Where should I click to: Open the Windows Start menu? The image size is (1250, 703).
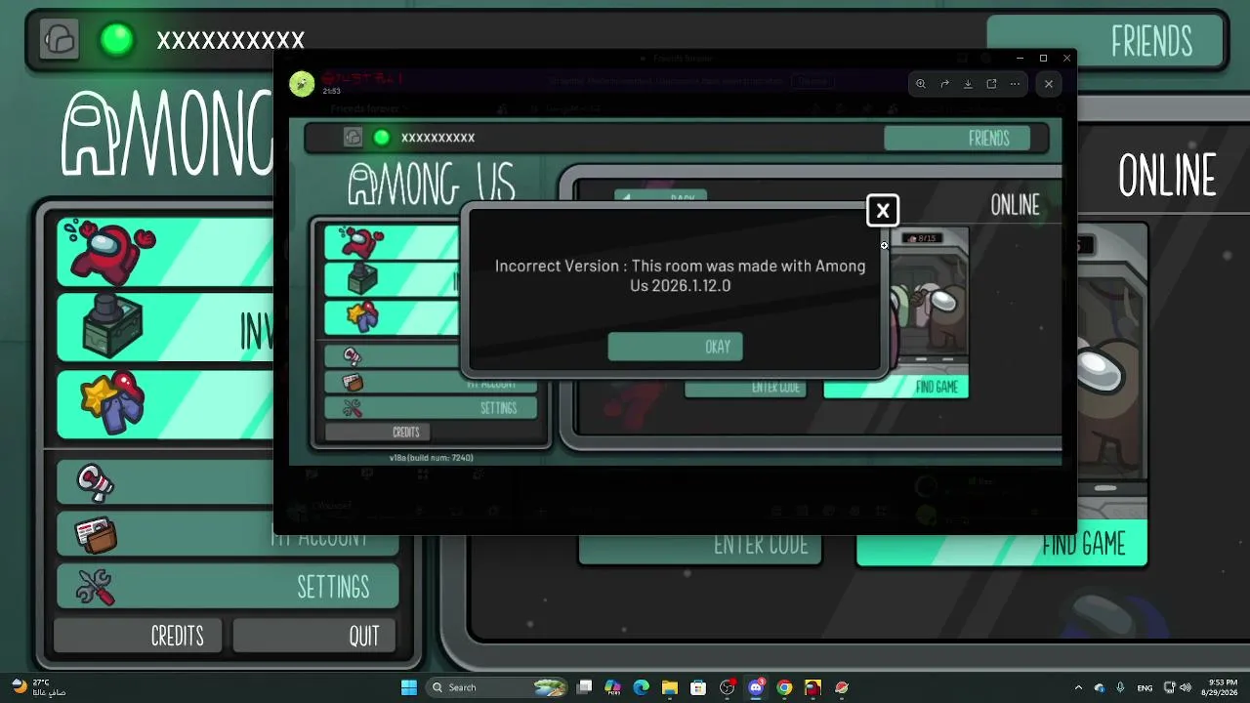pyautogui.click(x=409, y=687)
